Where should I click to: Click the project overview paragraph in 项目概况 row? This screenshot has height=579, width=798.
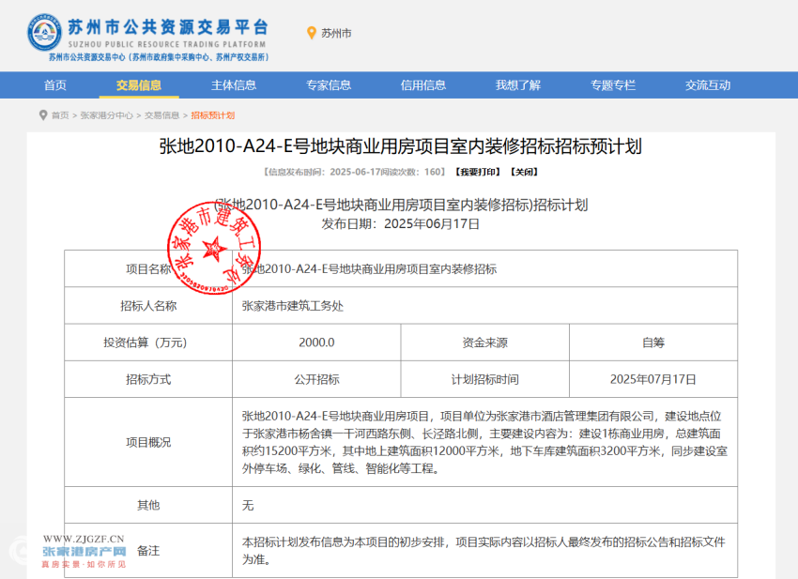484,442
